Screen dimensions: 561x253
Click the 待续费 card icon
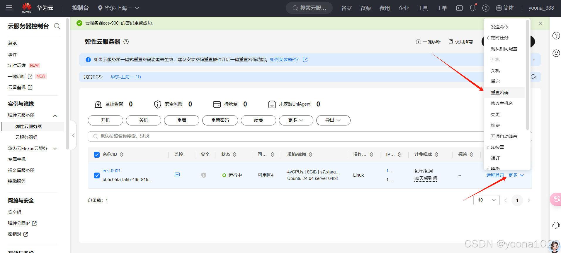tap(217, 104)
